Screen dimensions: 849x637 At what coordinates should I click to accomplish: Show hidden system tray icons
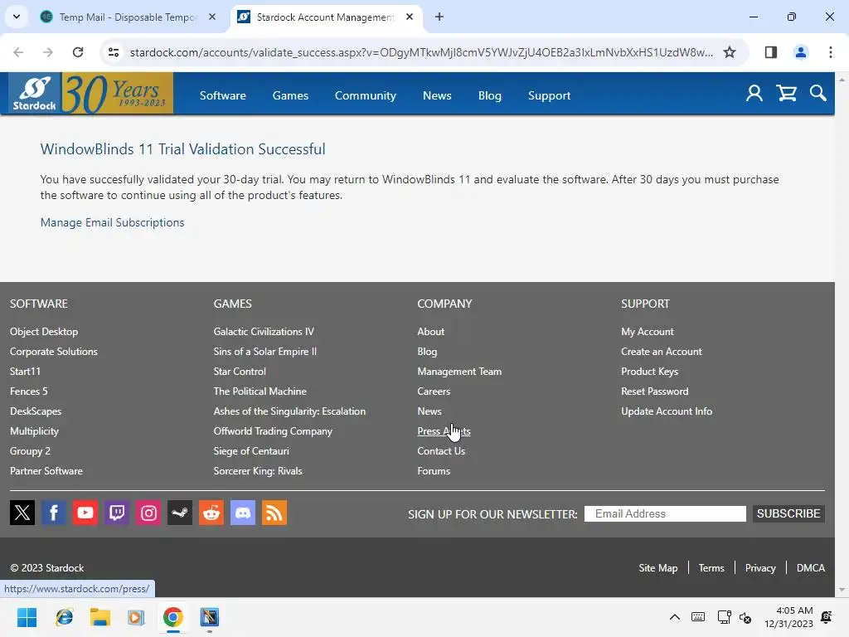[675, 617]
